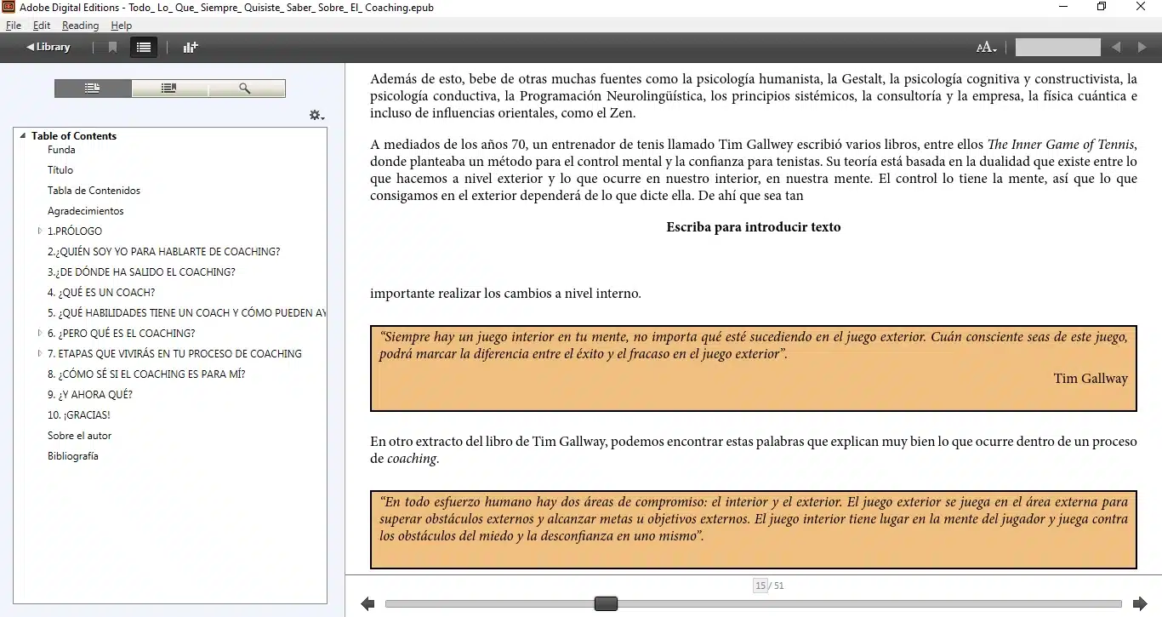Expand the 1.PRÓLOGO chapter
This screenshot has height=617, width=1162.
40,231
